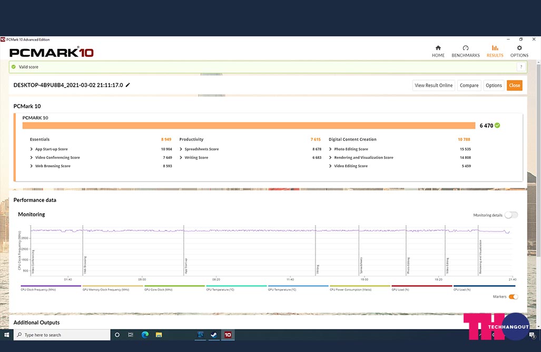Click the PCMark 10 taskbar icon
The width and height of the screenshot is (541, 352).
coord(228,335)
